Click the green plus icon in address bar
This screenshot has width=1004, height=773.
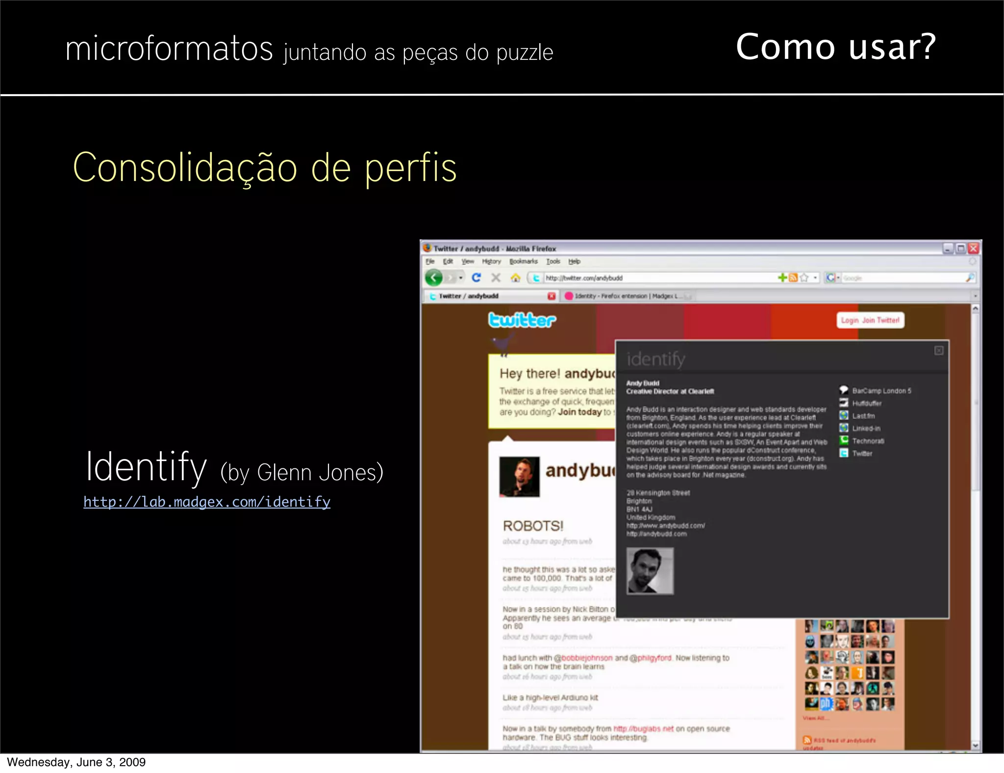coord(782,278)
